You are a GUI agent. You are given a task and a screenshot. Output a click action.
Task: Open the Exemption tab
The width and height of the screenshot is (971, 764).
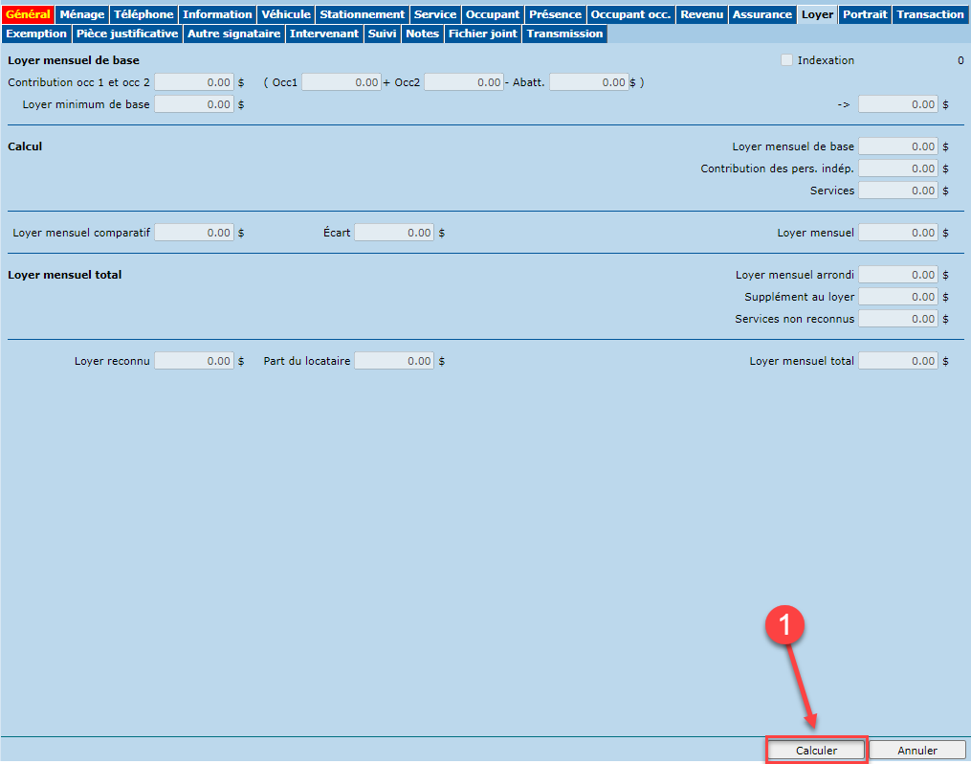36,34
